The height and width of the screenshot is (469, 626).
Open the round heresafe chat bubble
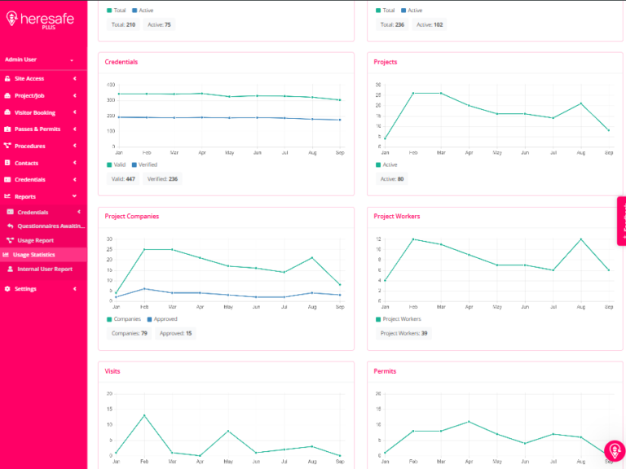point(615,450)
